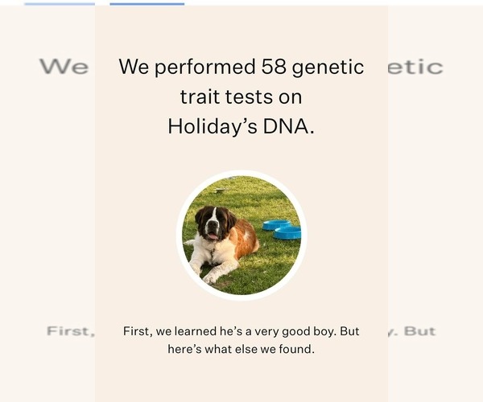The width and height of the screenshot is (483, 402).
Task: Click the dog's white front paws
Action: pos(209,275)
